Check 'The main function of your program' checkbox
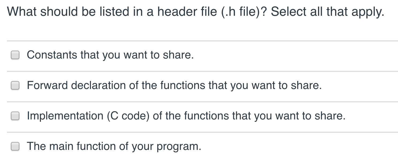 (x=15, y=146)
